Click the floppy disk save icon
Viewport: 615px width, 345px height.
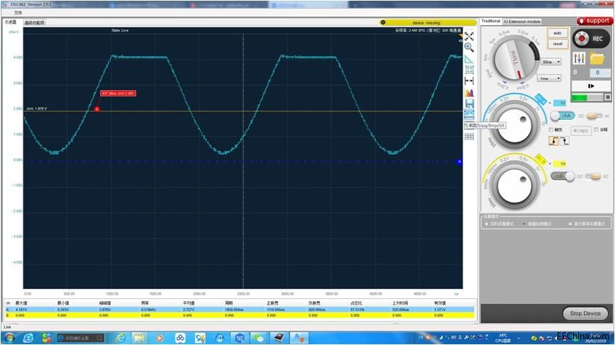469,103
